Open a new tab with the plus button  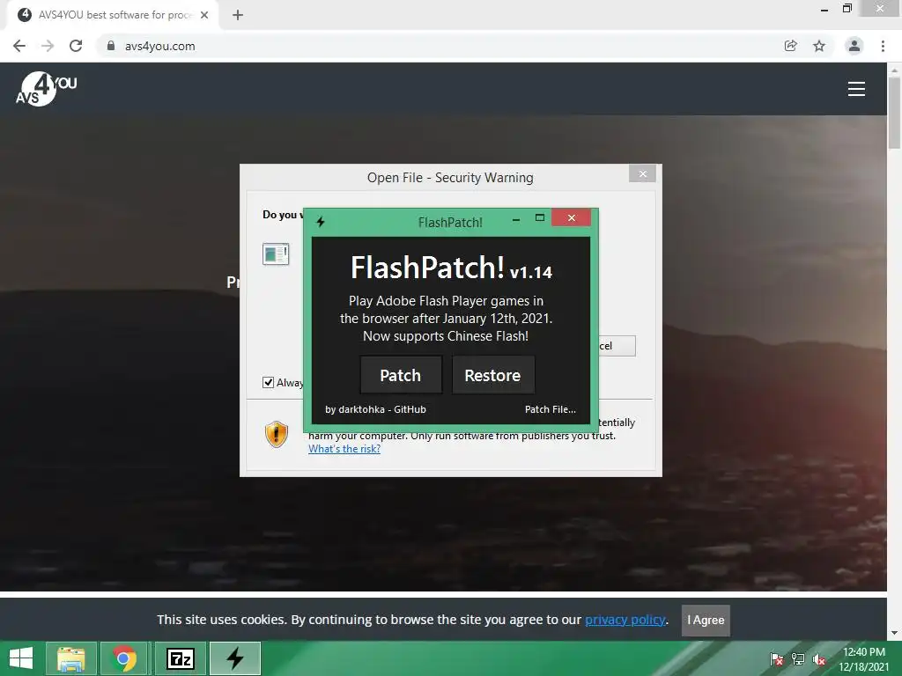[x=238, y=16]
